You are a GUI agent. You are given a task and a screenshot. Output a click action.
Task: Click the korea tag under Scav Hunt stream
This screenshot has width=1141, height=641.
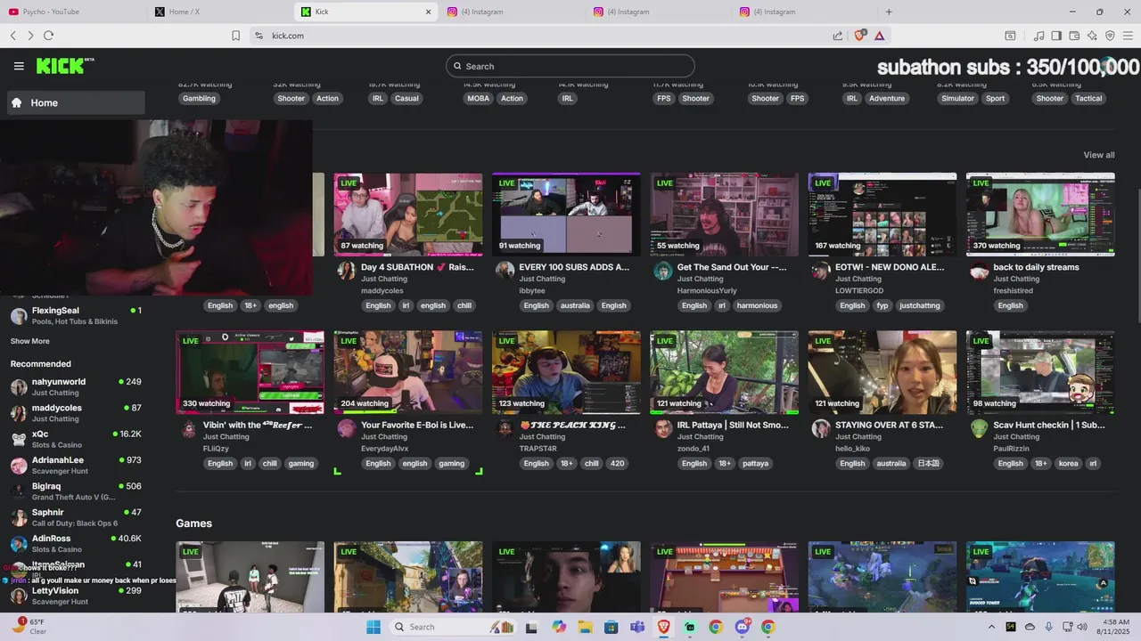pos(1068,463)
